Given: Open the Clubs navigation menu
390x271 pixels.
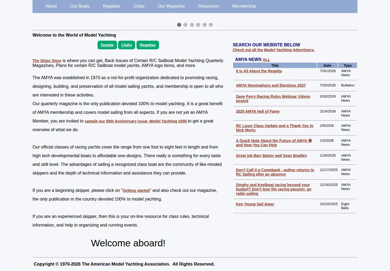Looking at the screenshot, I should 139,6.
